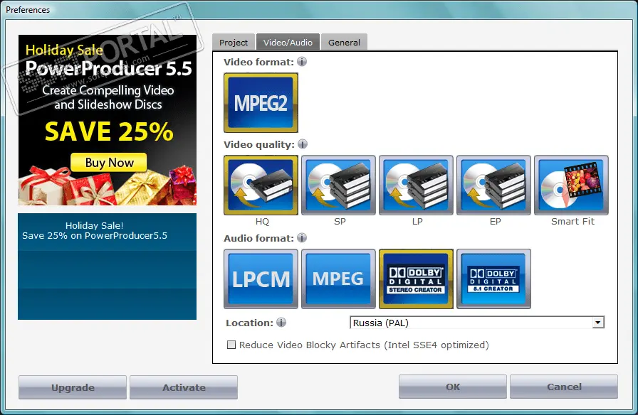This screenshot has height=415, width=638.
Task: Choose Smart Fit video quality
Action: coord(571,185)
